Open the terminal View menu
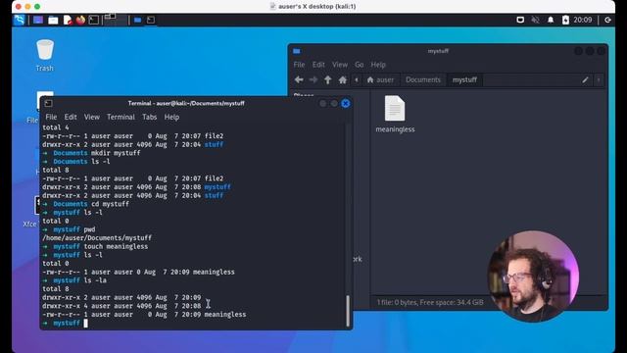Screen dimensions: 627x353 click(x=91, y=117)
